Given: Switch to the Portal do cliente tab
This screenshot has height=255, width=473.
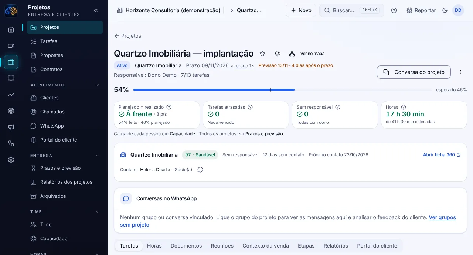Looking at the screenshot, I should point(377,246).
